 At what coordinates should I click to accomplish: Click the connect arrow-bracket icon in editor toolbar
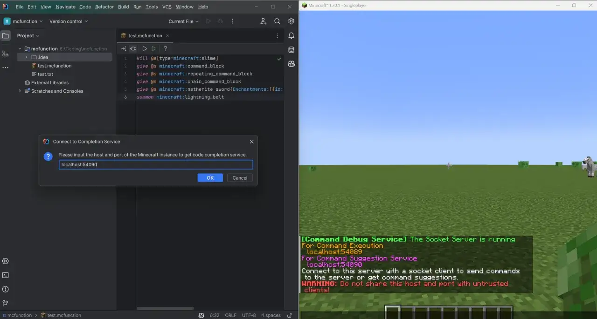coord(124,48)
